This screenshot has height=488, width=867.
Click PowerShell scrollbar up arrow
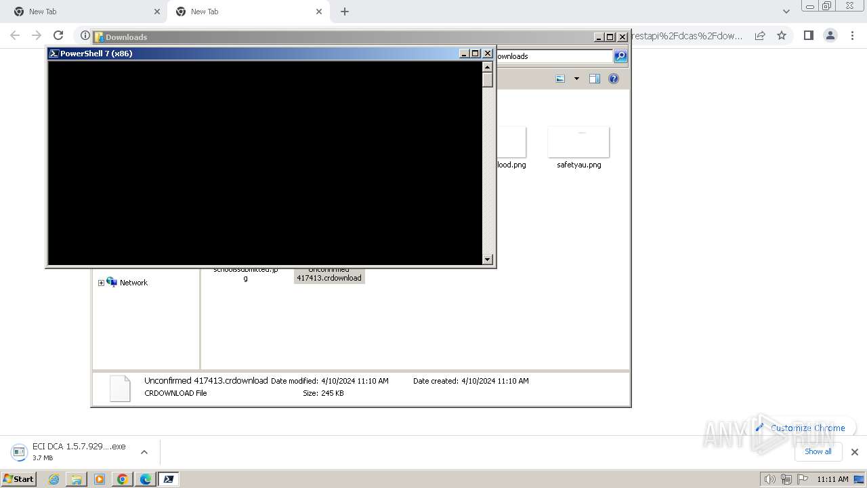click(x=487, y=66)
